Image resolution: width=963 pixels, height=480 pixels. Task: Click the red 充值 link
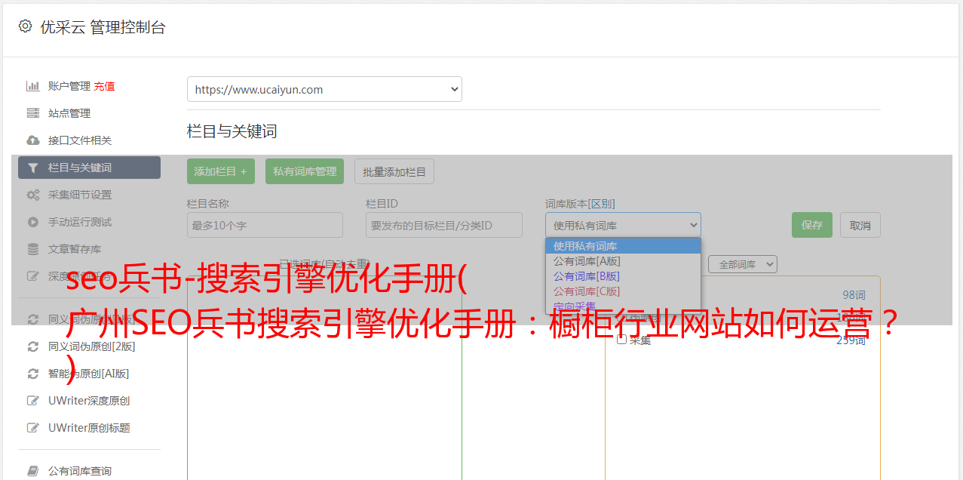click(x=104, y=86)
